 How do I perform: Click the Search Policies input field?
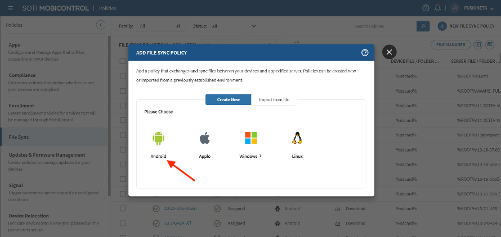click(x=383, y=26)
